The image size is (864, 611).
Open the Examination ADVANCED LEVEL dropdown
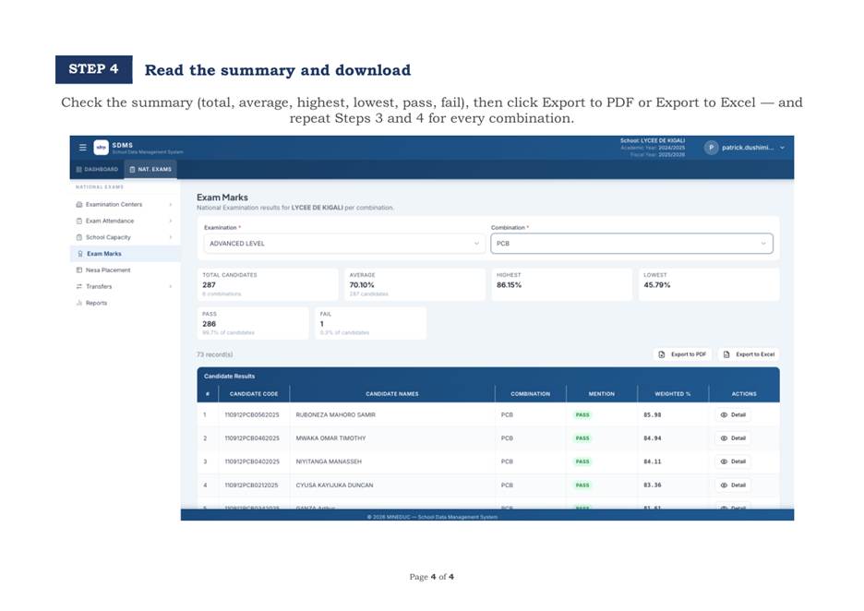pyautogui.click(x=343, y=244)
